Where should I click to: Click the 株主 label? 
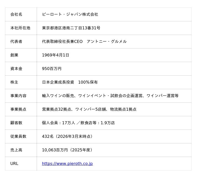click(x=14, y=82)
